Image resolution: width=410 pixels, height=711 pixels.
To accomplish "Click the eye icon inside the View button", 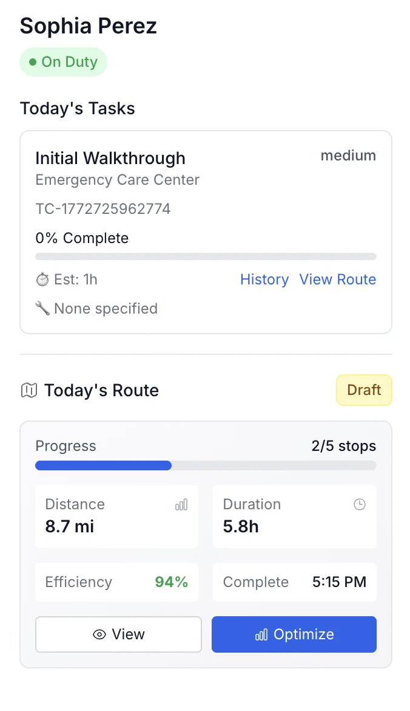I will pos(99,634).
